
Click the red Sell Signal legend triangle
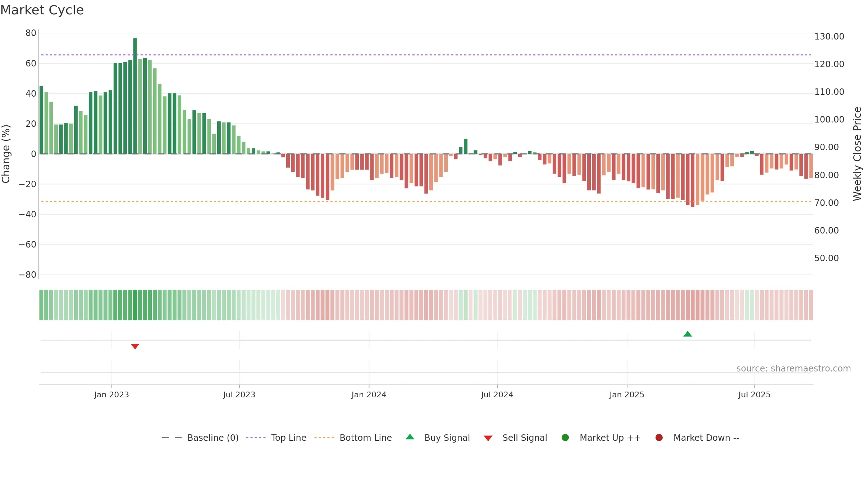[x=488, y=438]
